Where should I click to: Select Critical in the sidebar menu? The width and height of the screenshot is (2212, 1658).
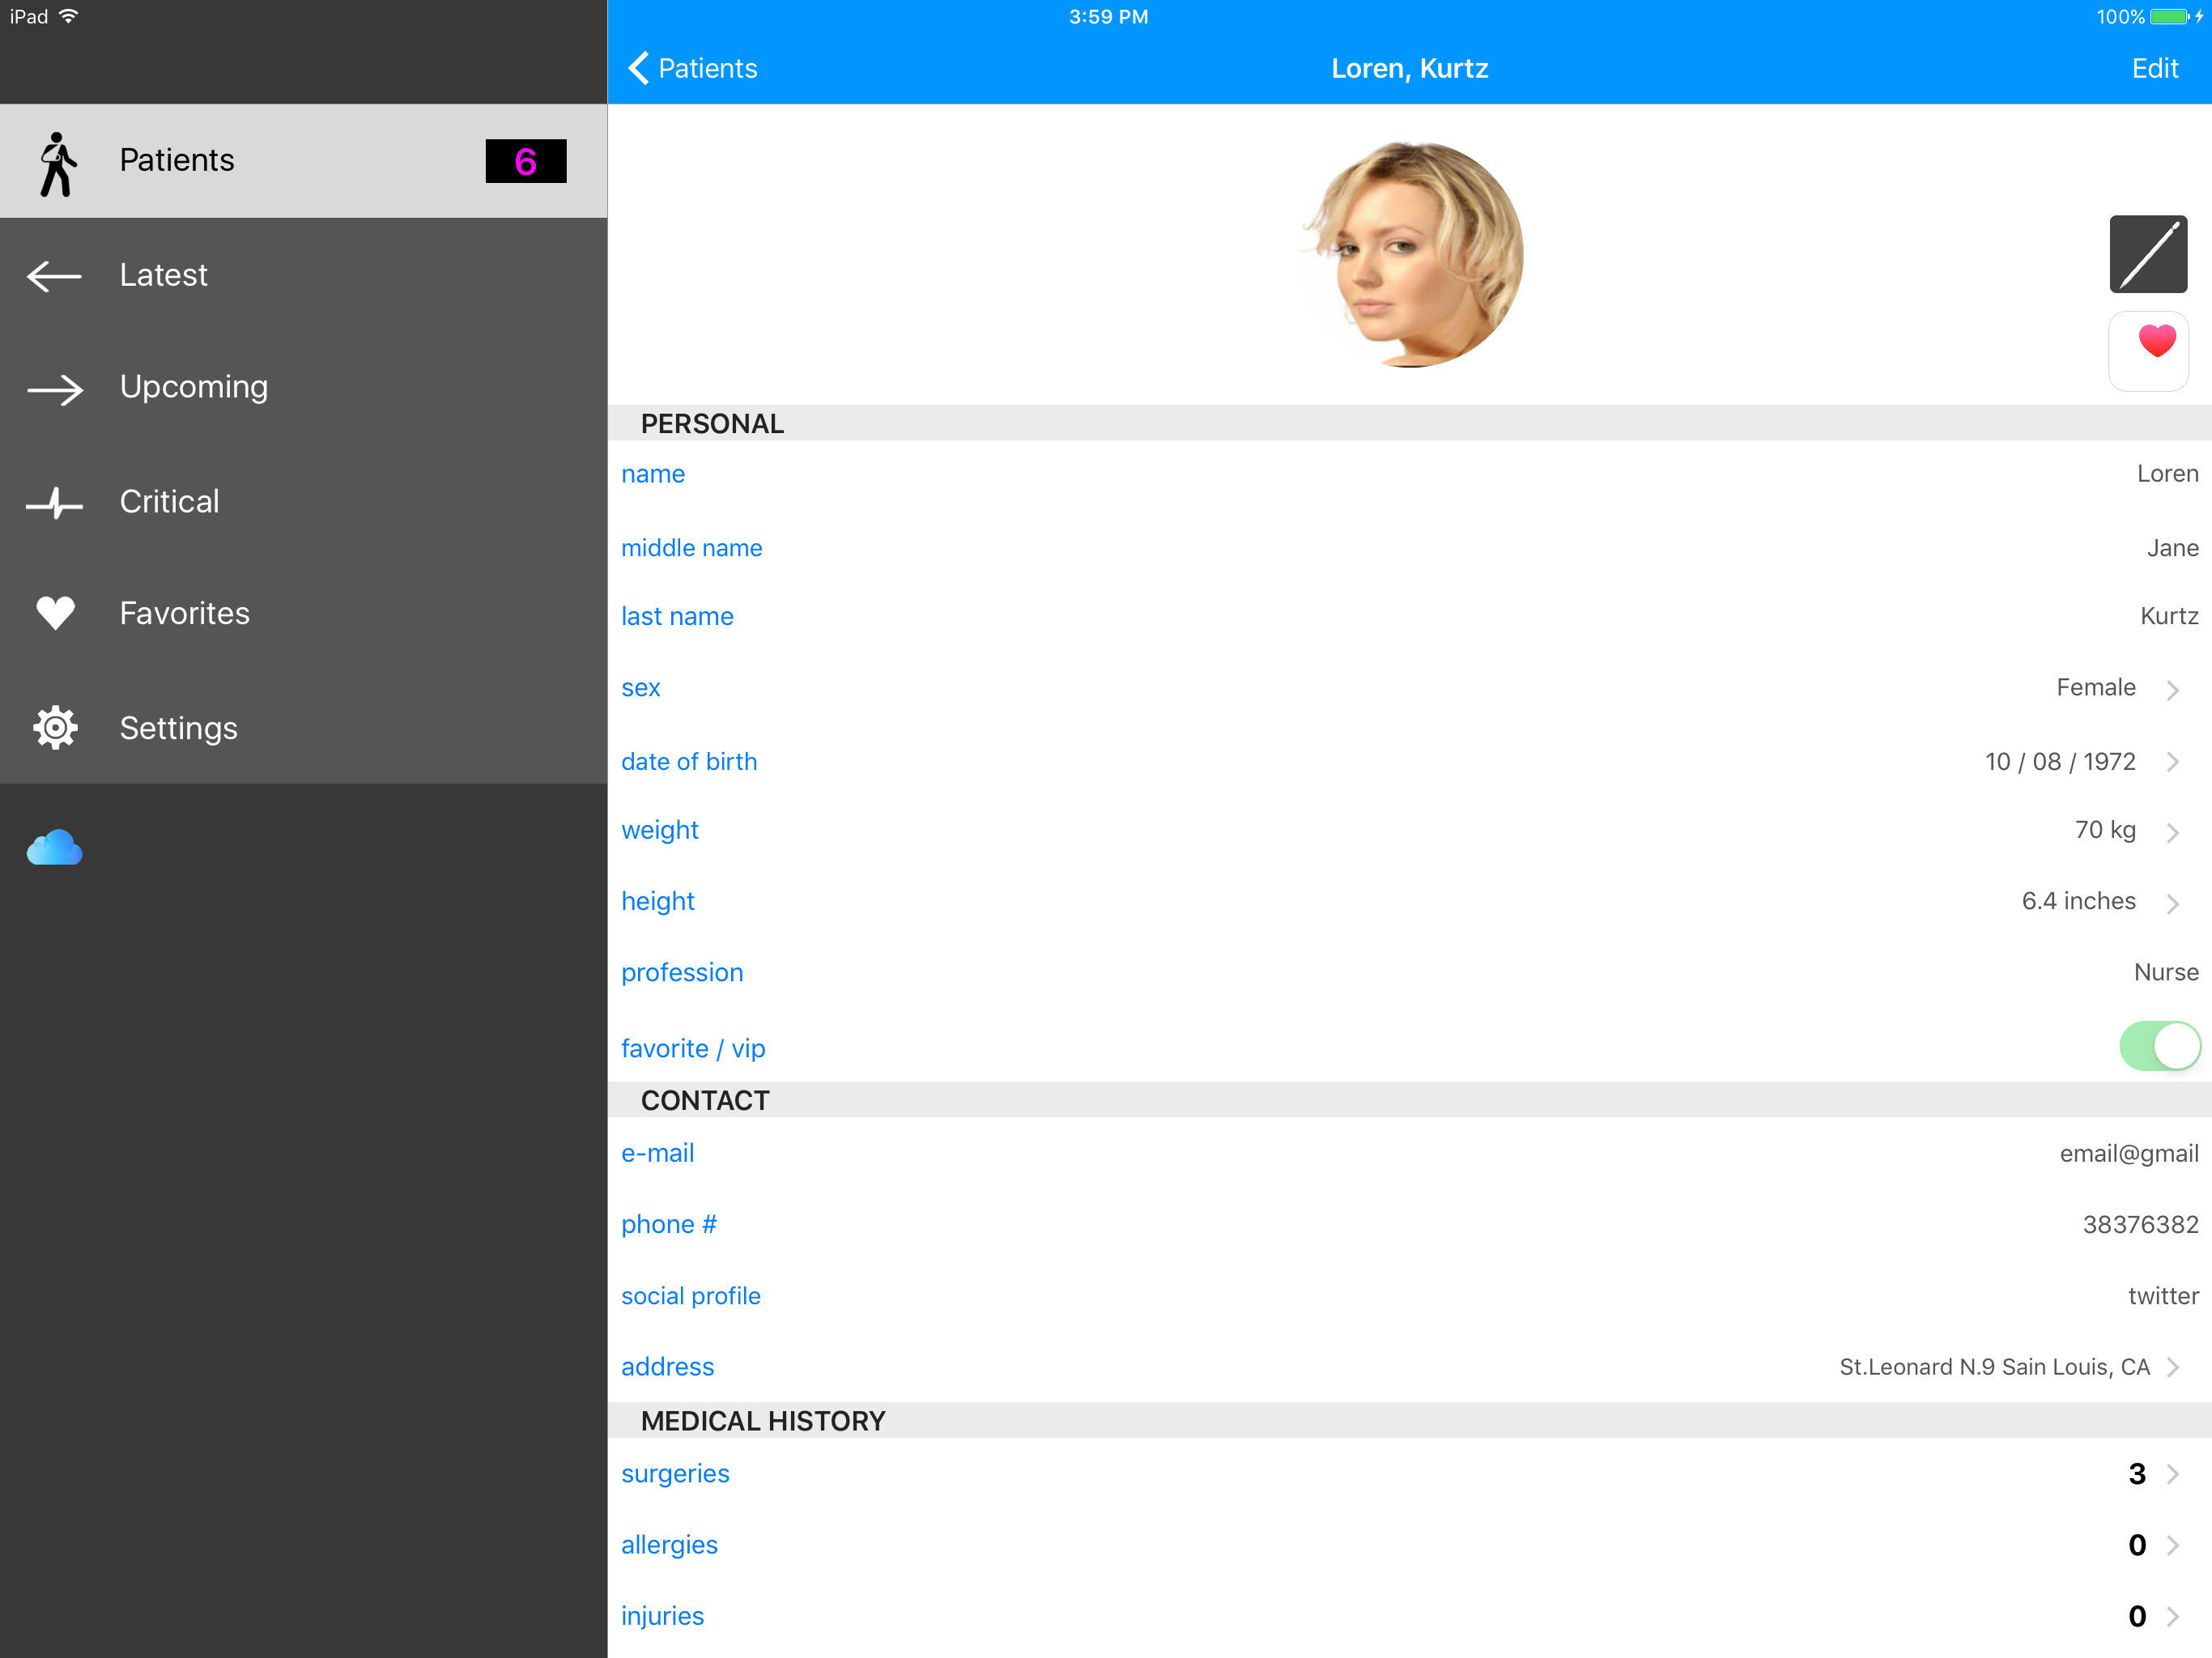[x=303, y=502]
